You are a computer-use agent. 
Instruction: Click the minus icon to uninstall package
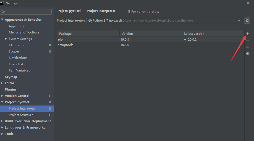tap(247, 40)
